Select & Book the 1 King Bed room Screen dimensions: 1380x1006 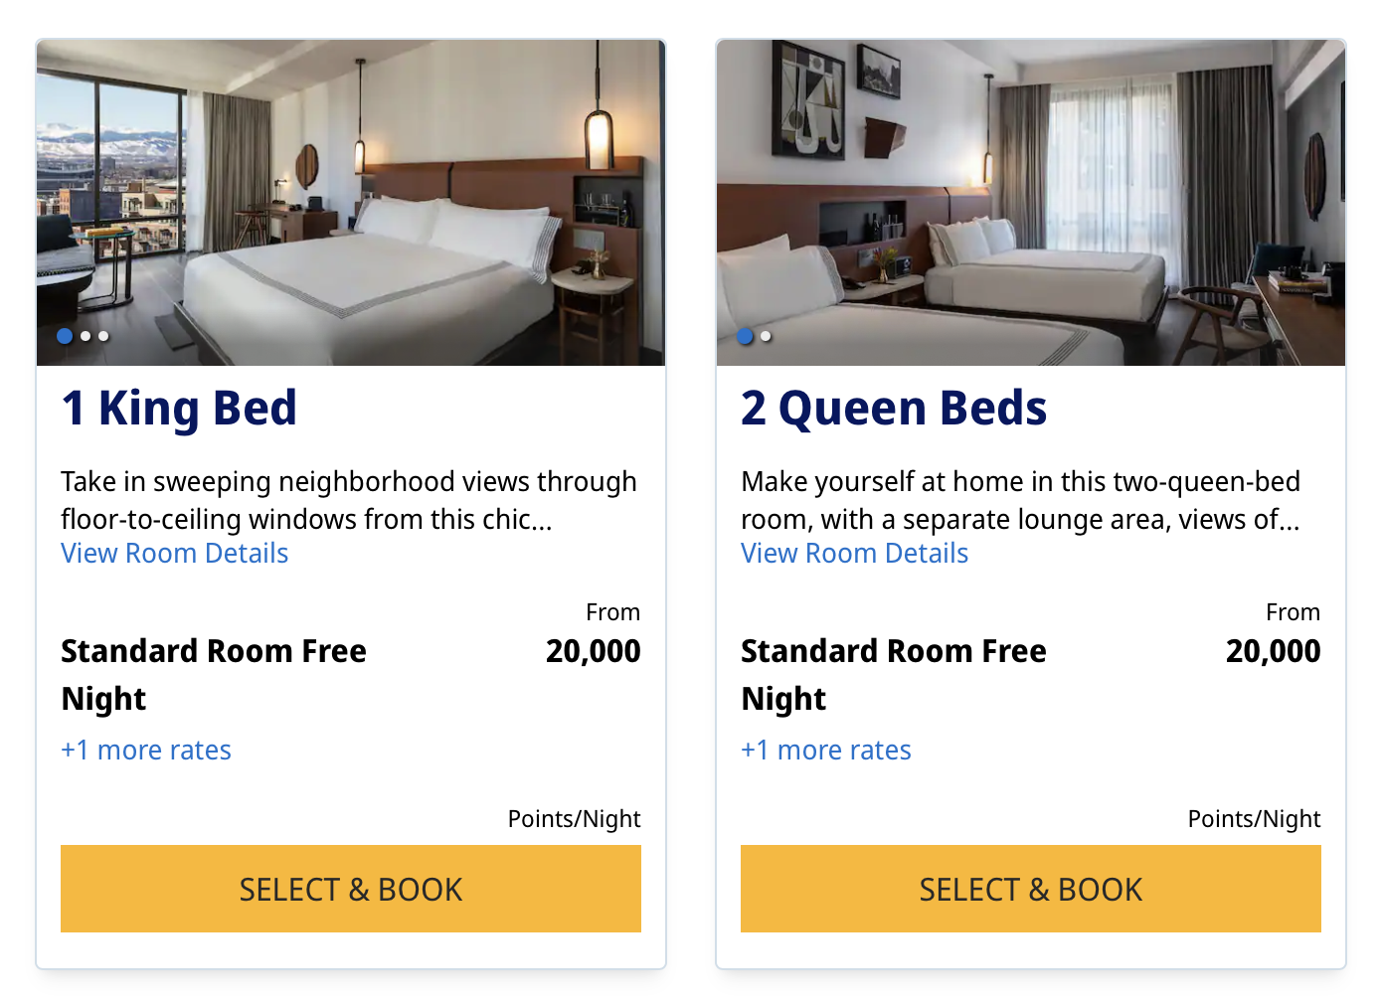350,889
